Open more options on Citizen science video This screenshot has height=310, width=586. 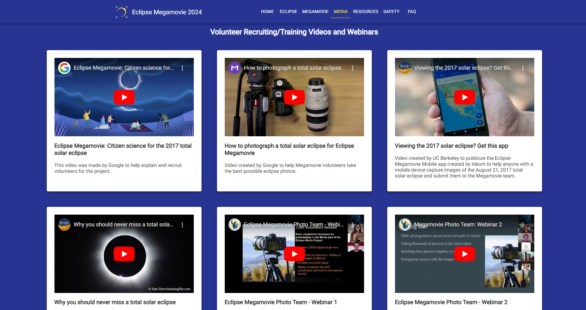[182, 68]
